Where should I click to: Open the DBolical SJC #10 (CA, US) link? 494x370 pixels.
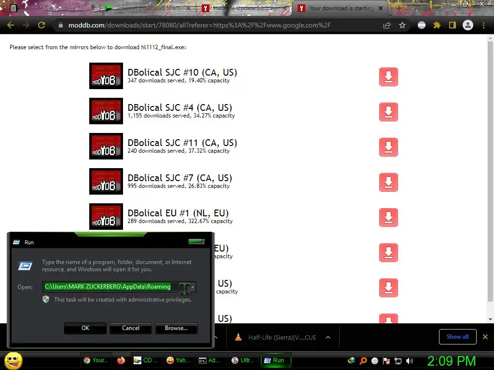pyautogui.click(x=182, y=72)
